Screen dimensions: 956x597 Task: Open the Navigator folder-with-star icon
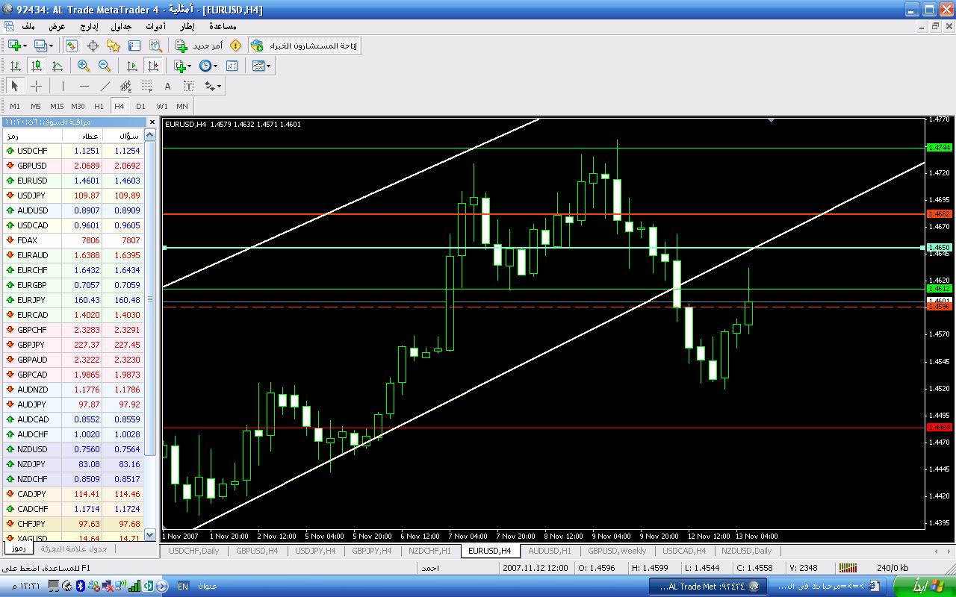tap(114, 46)
